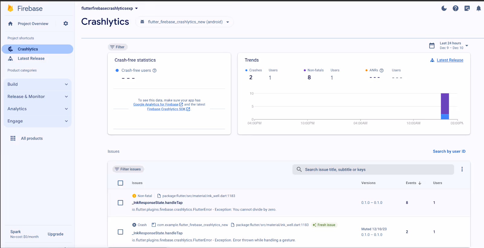The image size is (484, 248).
Task: Click package ink_well.dart:1183 in Non-fatal row
Action: (198, 196)
